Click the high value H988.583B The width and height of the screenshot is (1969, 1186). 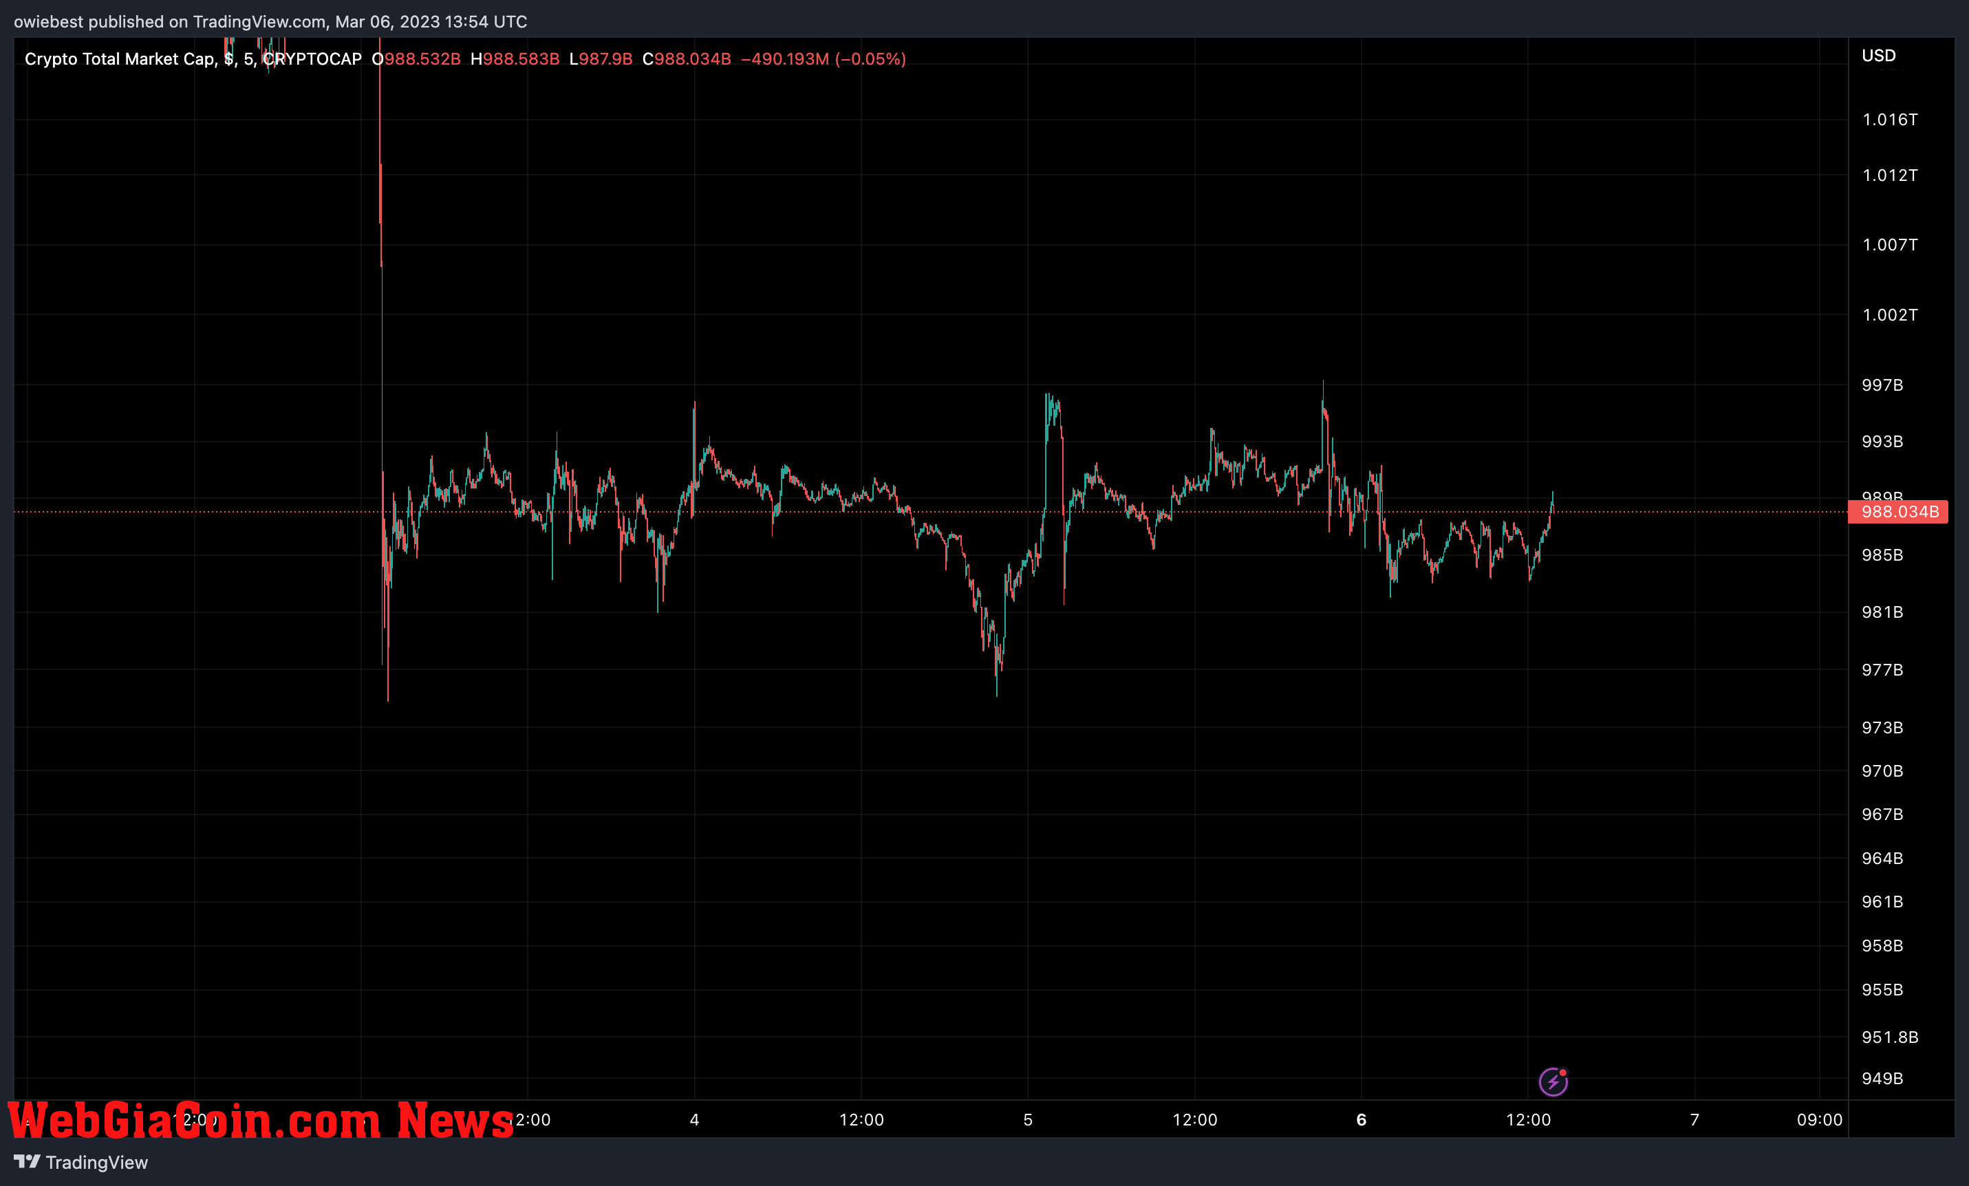click(x=515, y=59)
